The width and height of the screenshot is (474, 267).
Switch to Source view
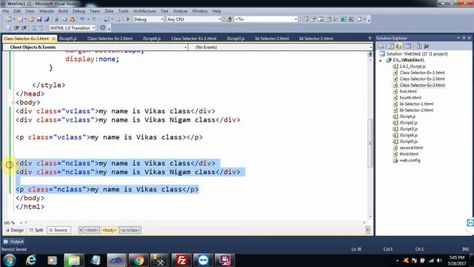[x=59, y=230]
